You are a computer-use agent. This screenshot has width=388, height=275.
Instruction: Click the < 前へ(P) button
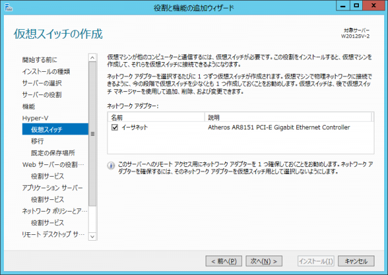(x=224, y=261)
